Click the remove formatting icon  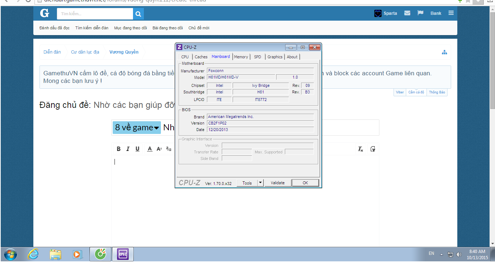(x=361, y=149)
